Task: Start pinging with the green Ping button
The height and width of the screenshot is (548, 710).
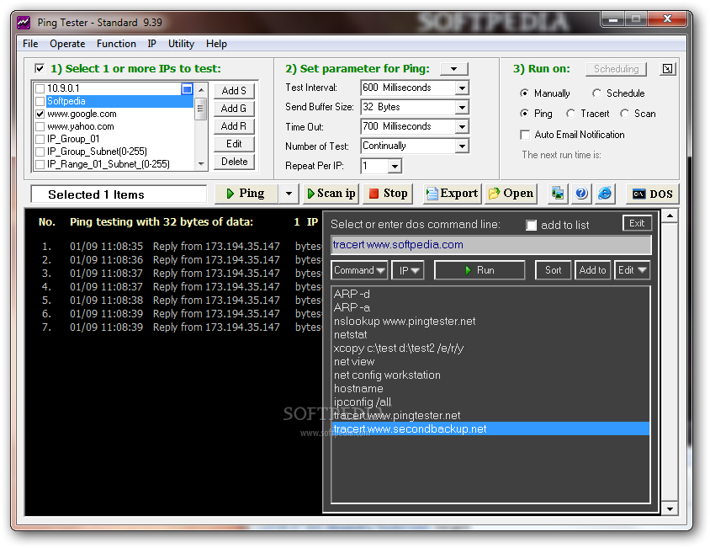Action: click(246, 194)
